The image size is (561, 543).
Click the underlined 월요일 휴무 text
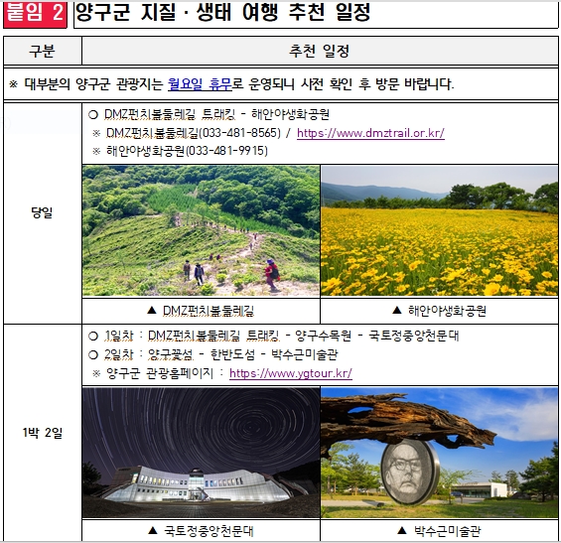200,84
